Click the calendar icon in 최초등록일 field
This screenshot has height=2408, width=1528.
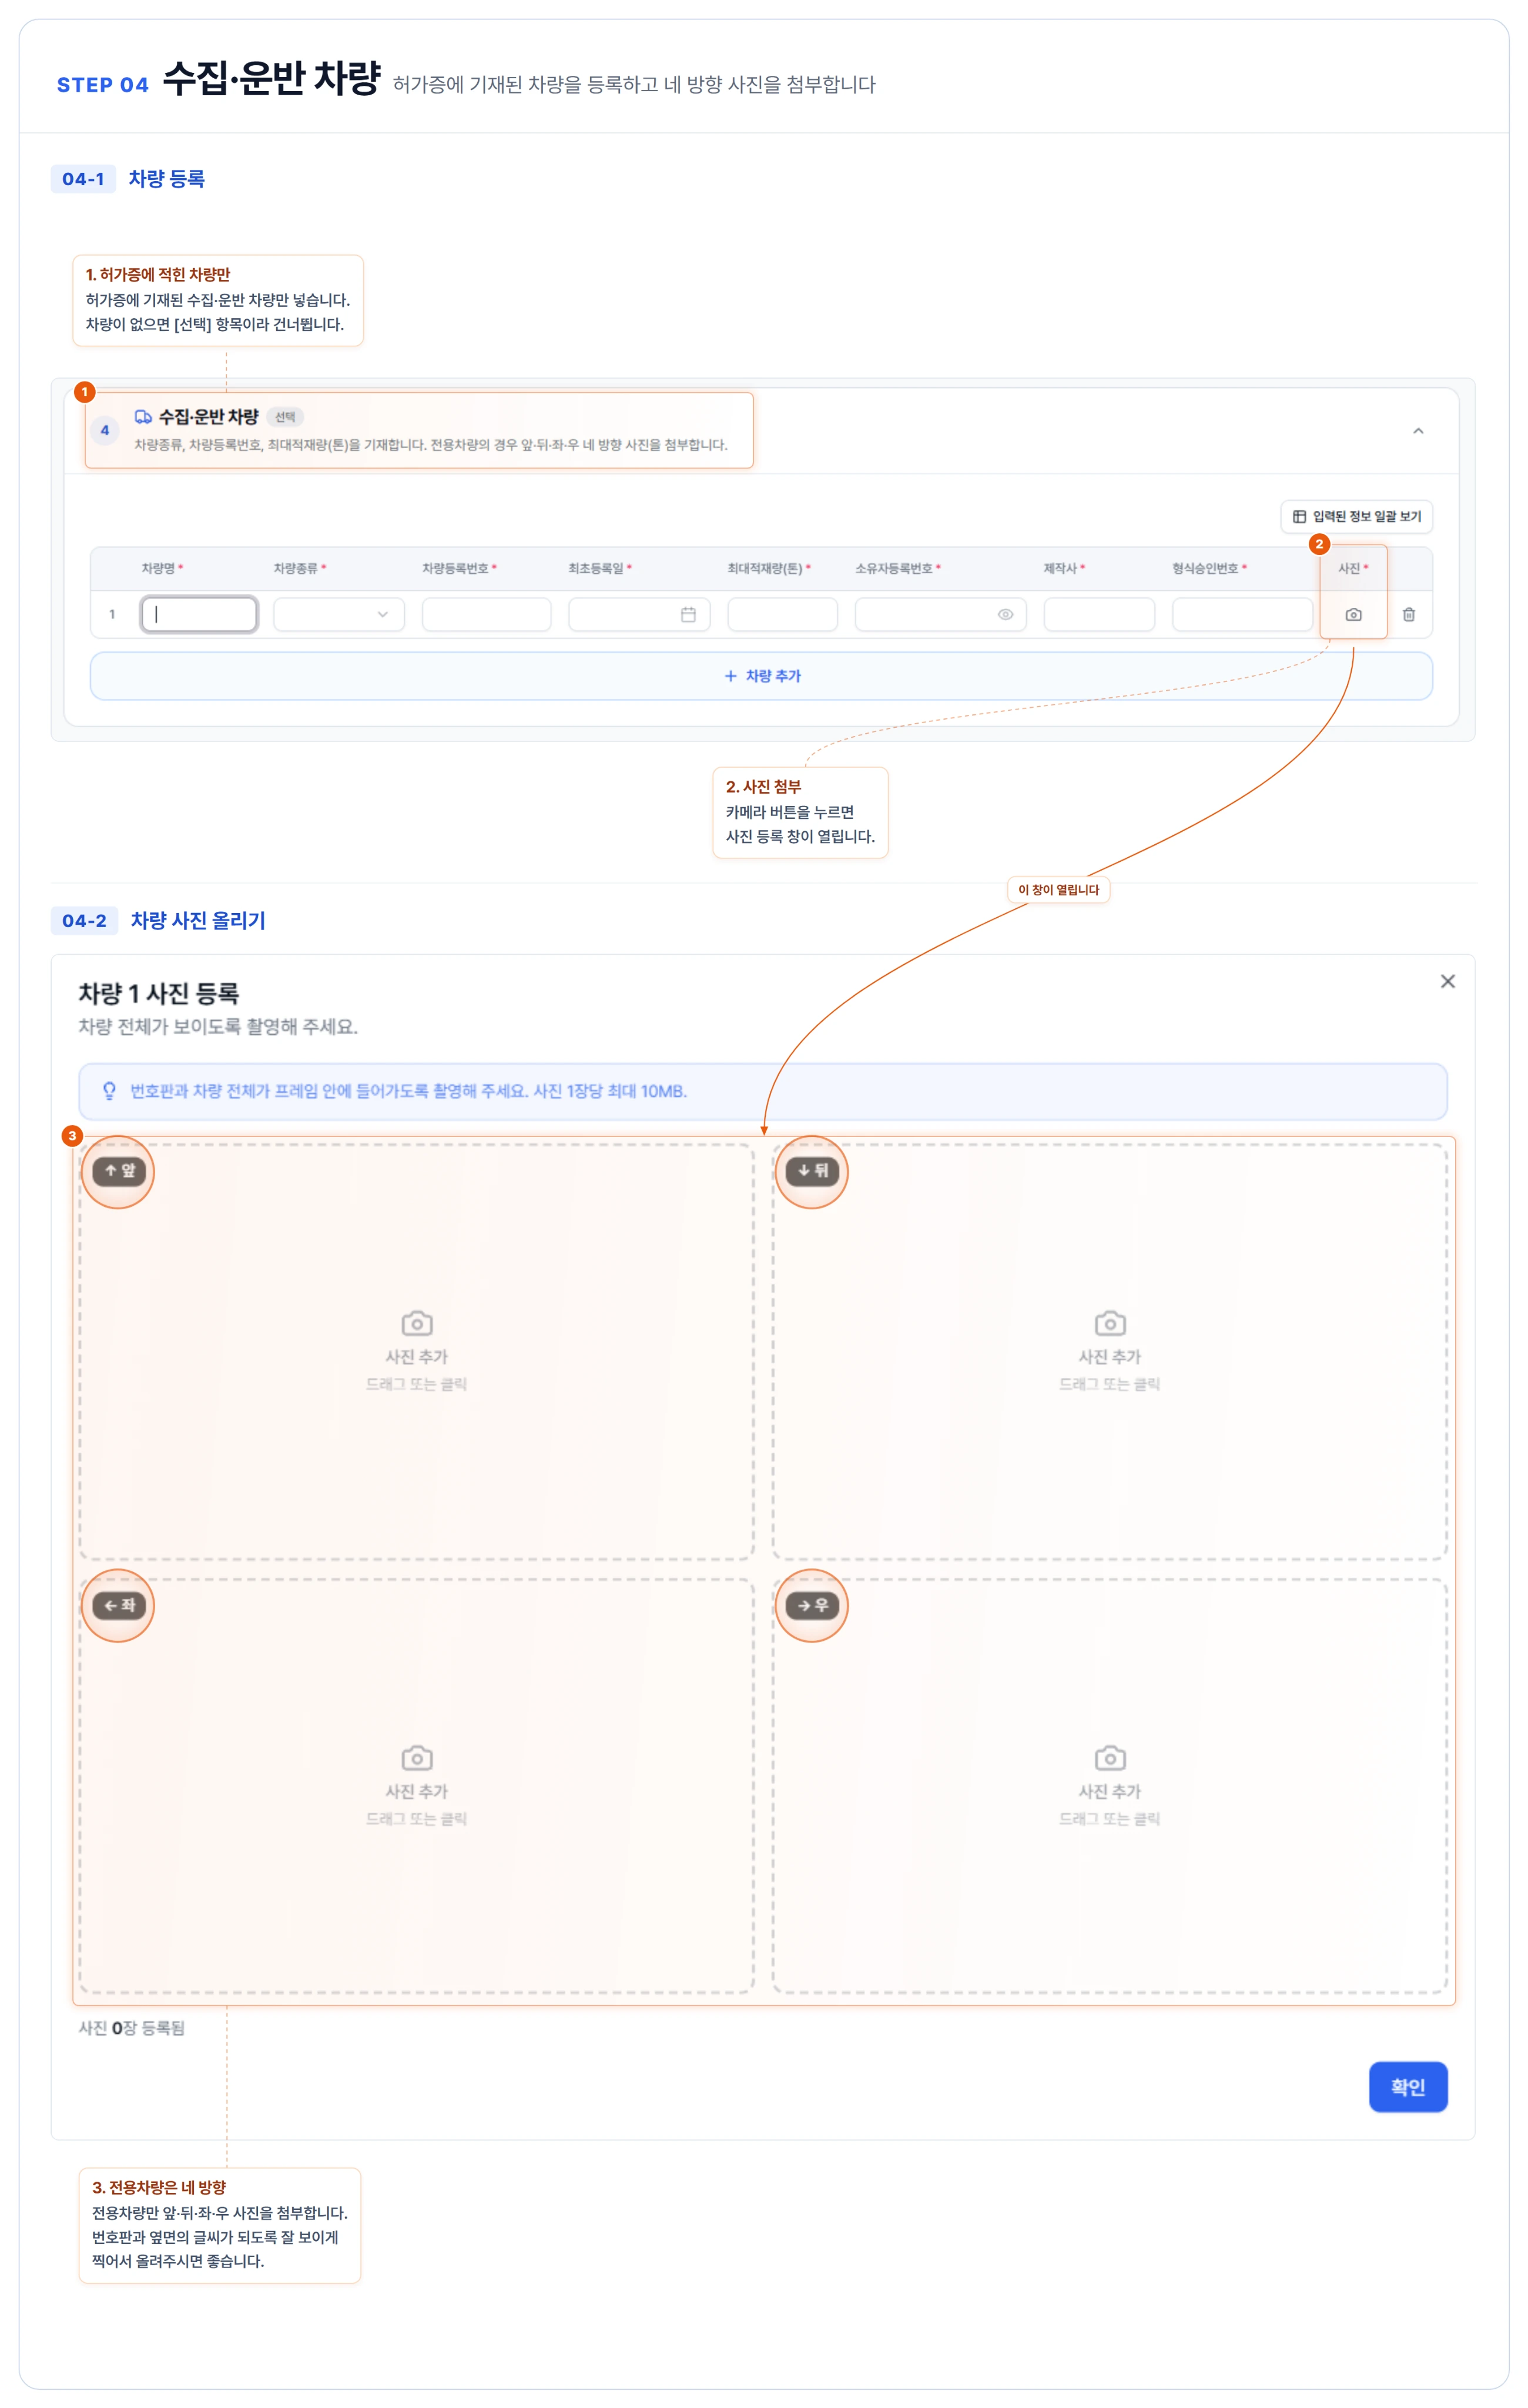[x=688, y=614]
